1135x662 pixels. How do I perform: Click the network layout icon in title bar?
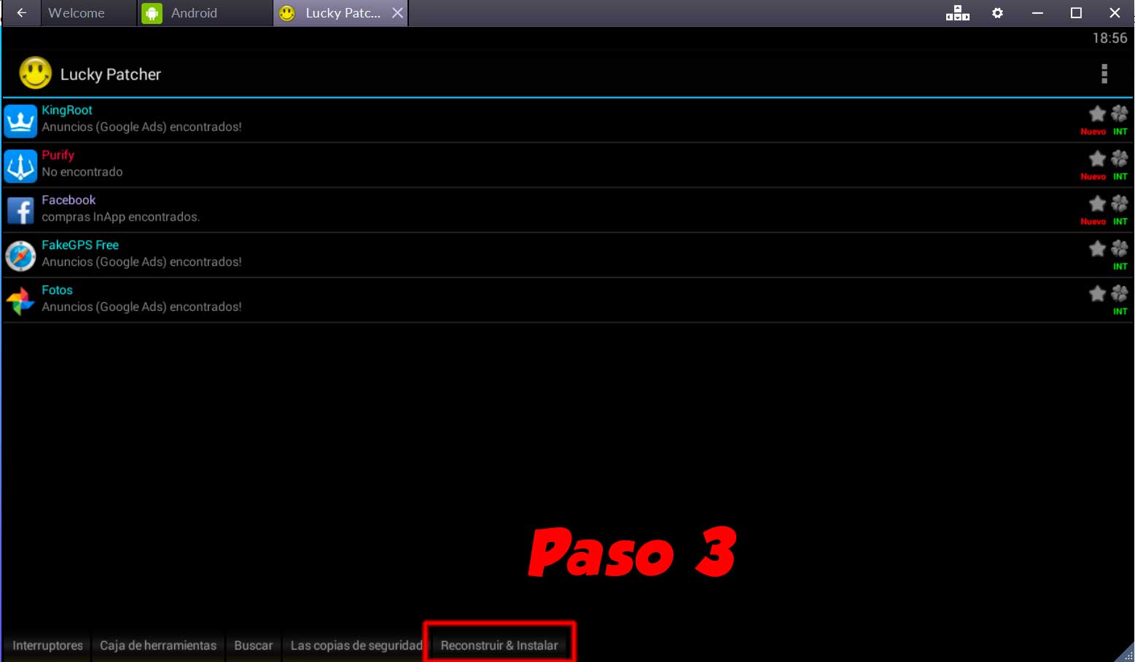tap(957, 13)
